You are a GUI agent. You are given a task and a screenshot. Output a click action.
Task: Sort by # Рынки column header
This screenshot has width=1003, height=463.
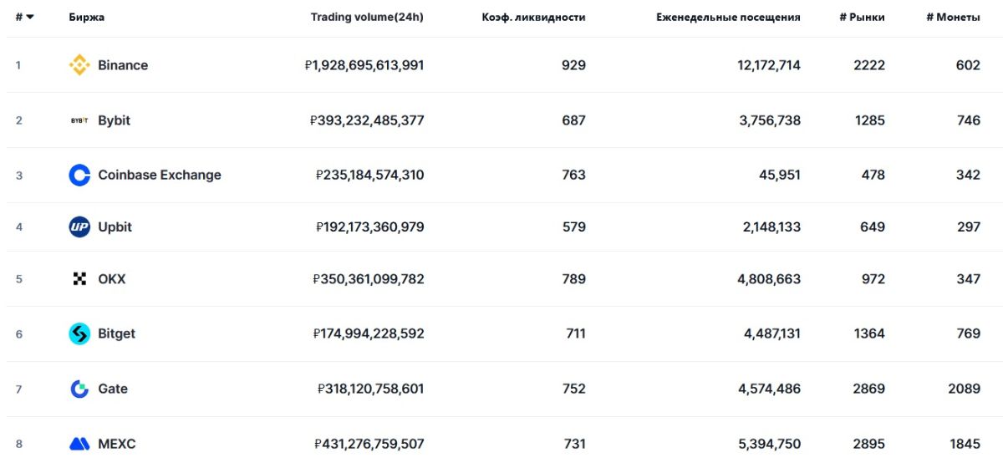point(862,18)
